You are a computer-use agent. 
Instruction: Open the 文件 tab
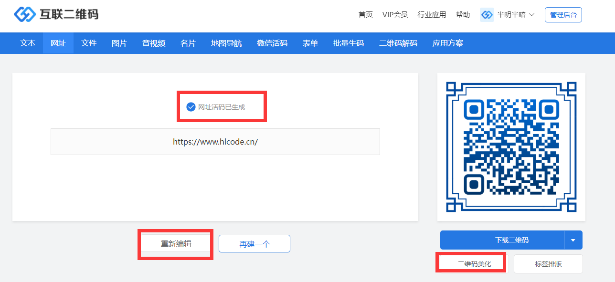pos(89,43)
